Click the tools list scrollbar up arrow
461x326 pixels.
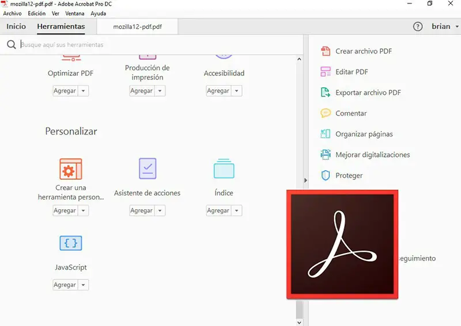pos(299,59)
